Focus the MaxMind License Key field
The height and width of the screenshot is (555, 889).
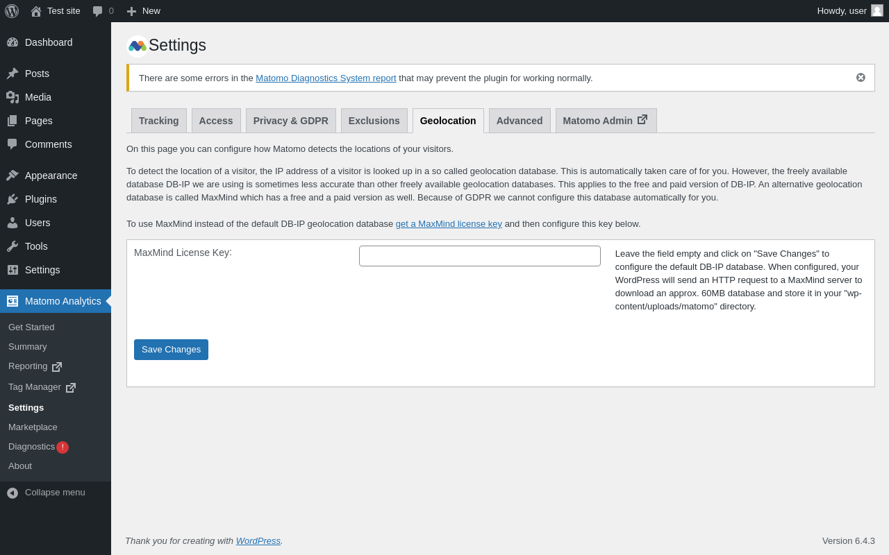(x=479, y=256)
